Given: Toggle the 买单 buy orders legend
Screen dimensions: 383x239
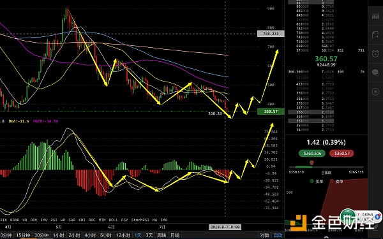Looking at the screenshot, I should tap(317, 181).
